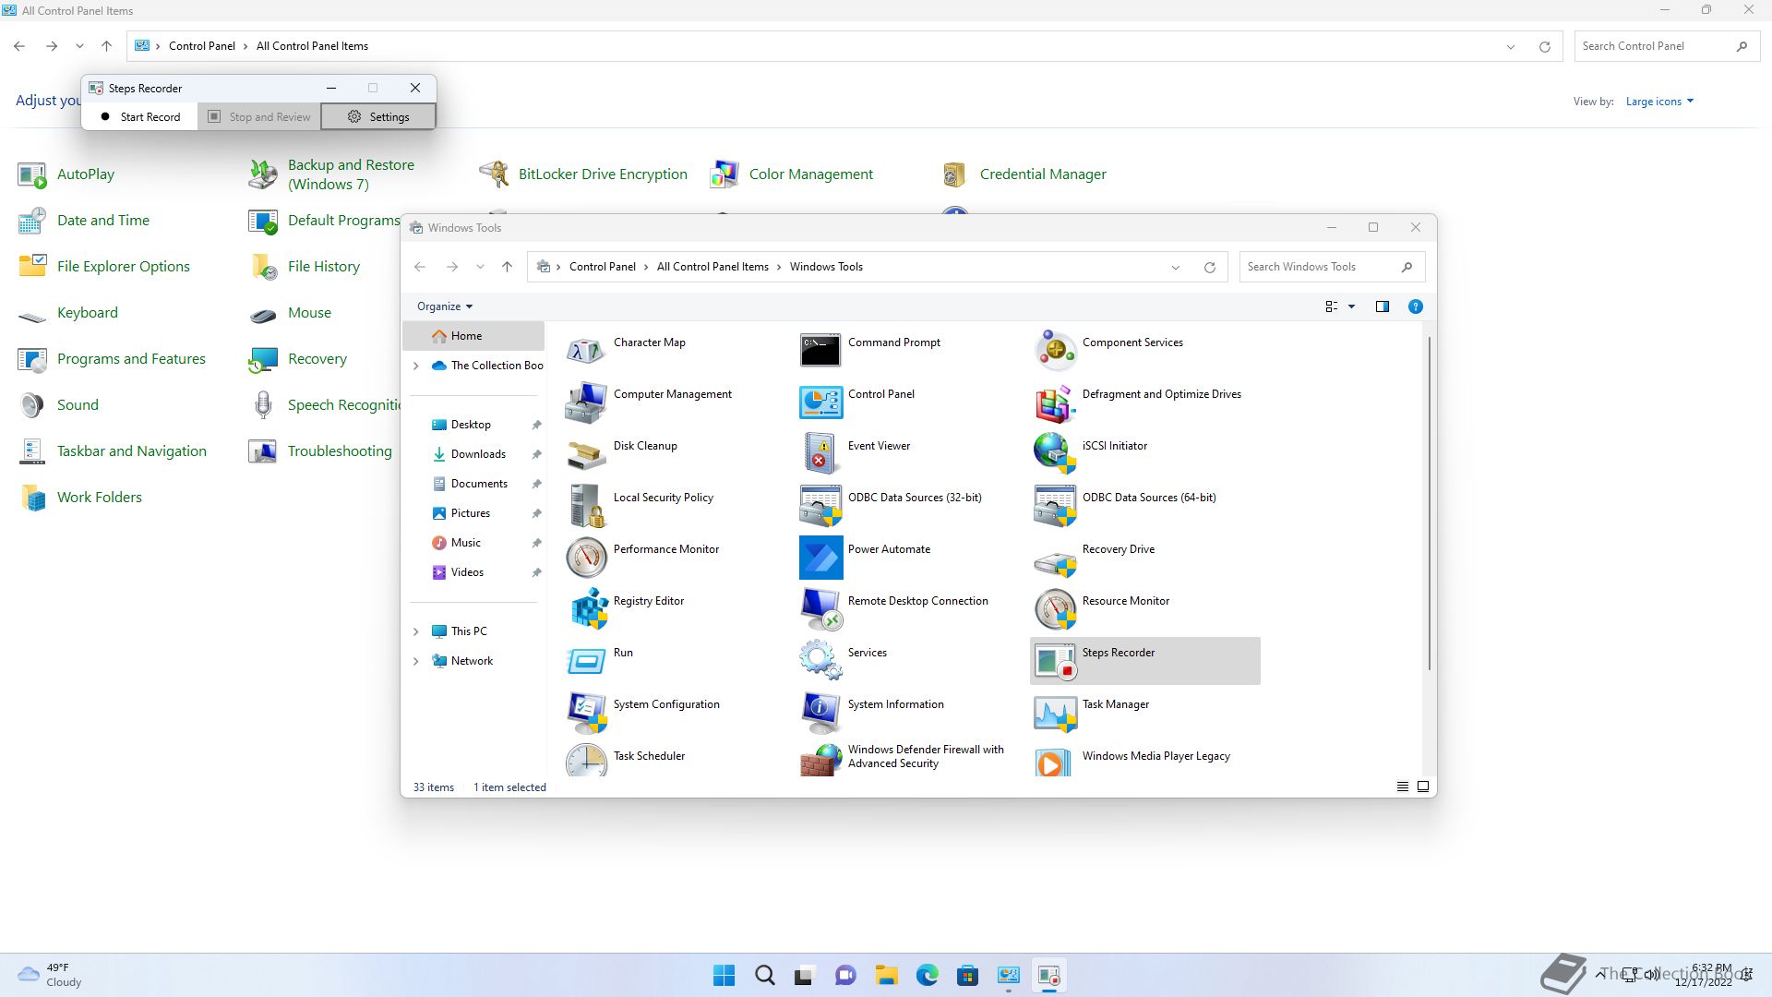Open View by Large icons dropdown
1772x997 pixels.
(x=1659, y=102)
